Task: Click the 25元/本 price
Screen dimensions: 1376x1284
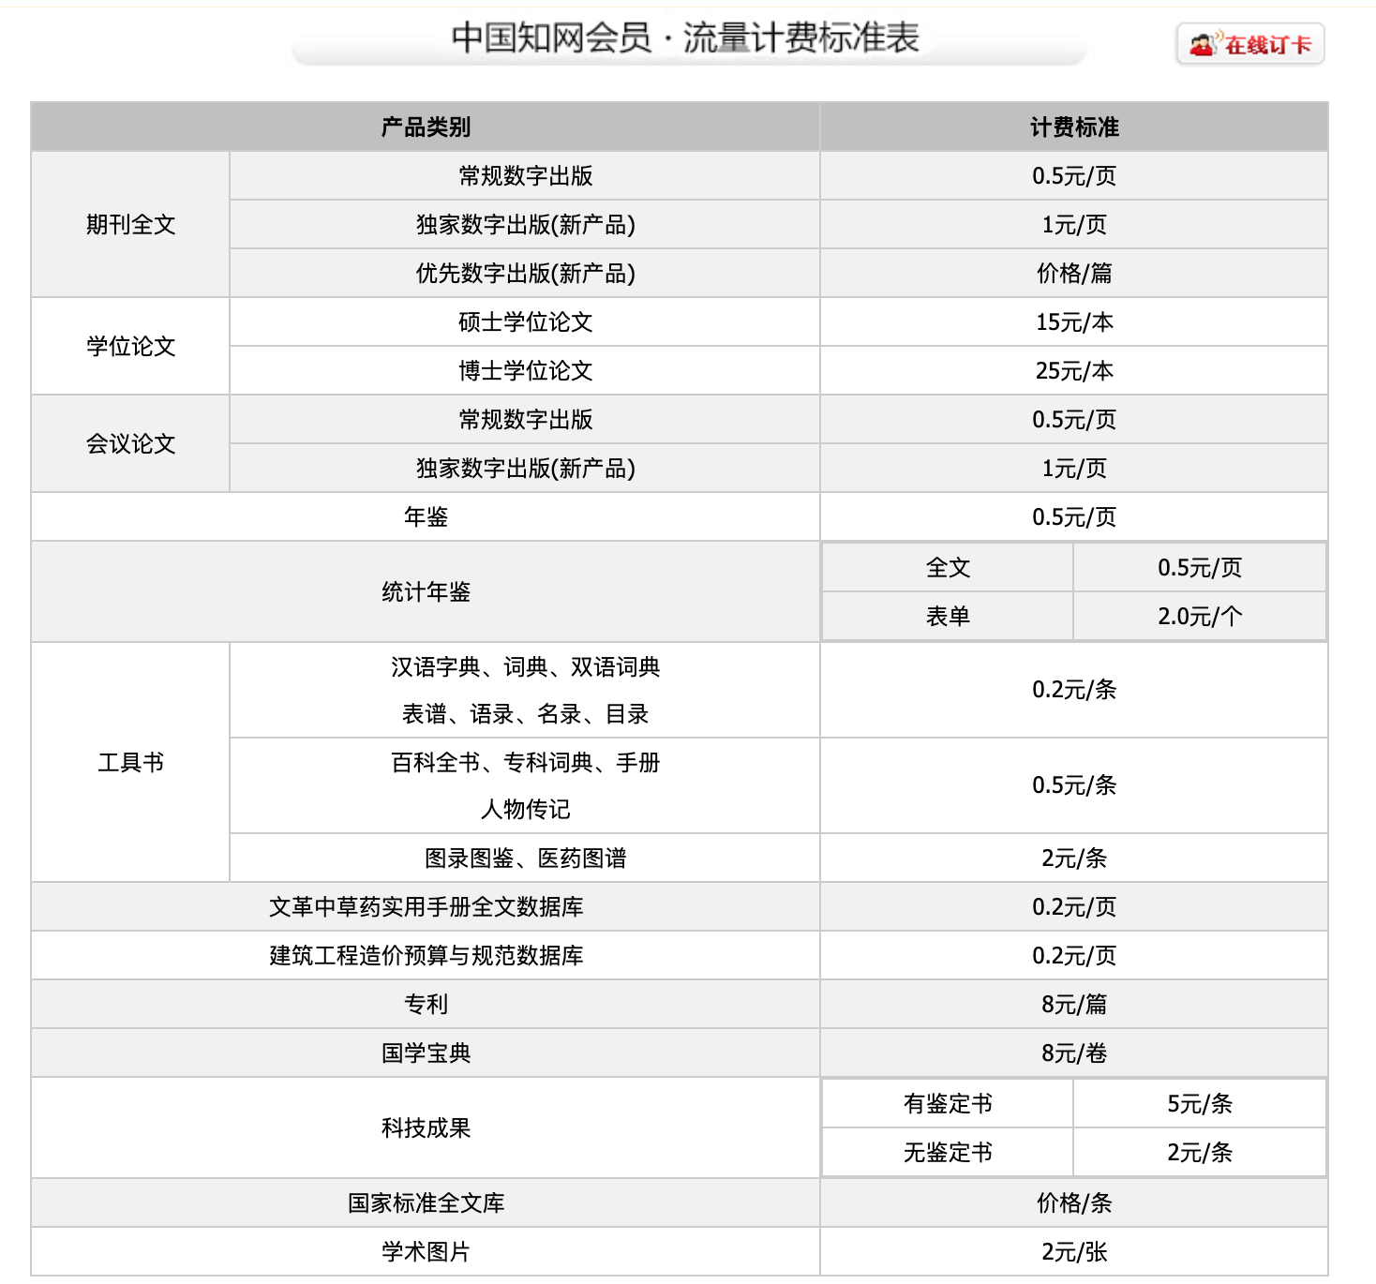Action: tap(1074, 370)
